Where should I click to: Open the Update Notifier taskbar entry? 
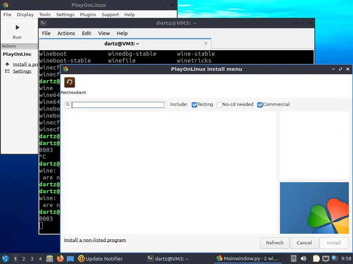[100, 258]
